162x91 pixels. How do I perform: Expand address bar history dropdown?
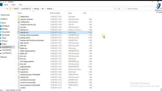pos(115,9)
